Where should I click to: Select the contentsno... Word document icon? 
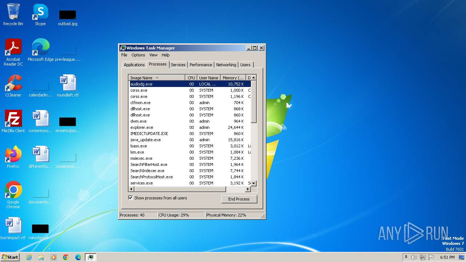pos(40,122)
